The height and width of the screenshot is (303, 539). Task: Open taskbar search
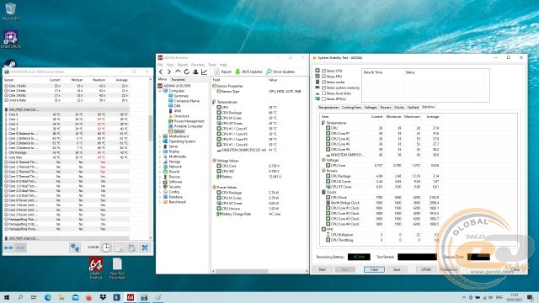[x=20, y=297]
